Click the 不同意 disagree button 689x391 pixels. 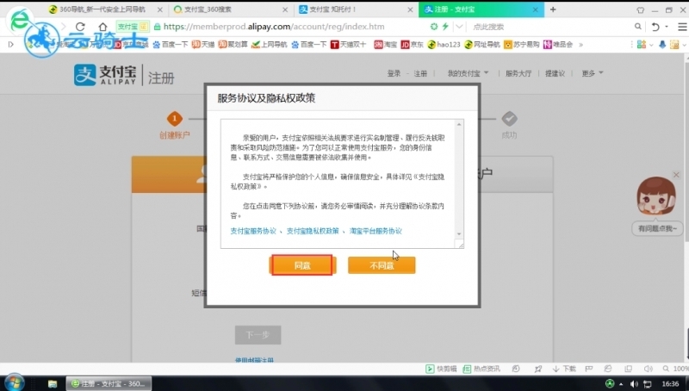click(382, 265)
